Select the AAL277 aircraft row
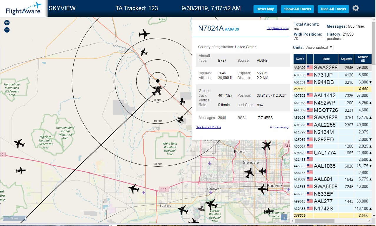This screenshot has height=226, width=376. (x=332, y=201)
